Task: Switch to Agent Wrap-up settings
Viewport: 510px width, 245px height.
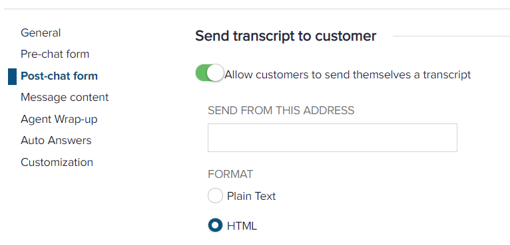Action: 59,119
